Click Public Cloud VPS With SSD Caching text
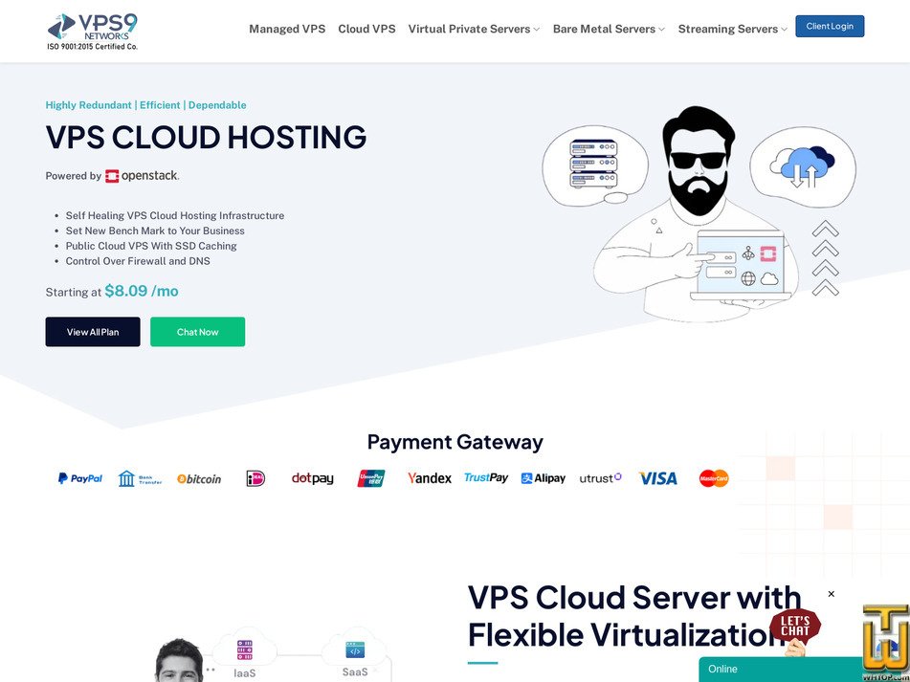The width and height of the screenshot is (910, 682). pos(151,246)
